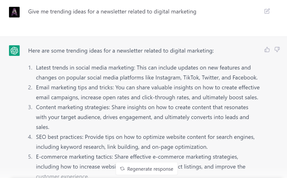Click Regenerate response
287x178 pixels.
pyautogui.click(x=146, y=169)
